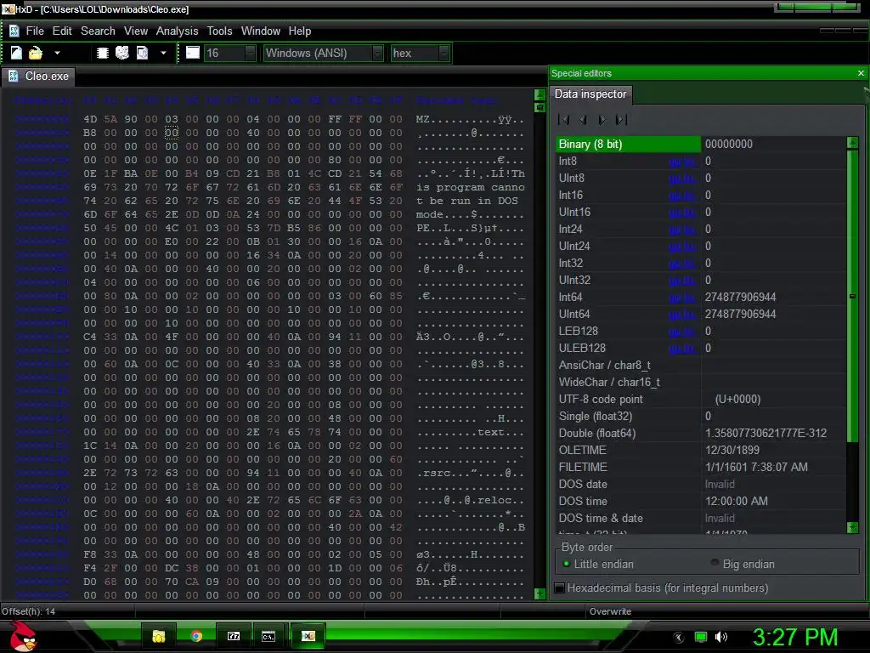Click the go to link for ULEB128
870x653 pixels.
tap(682, 349)
